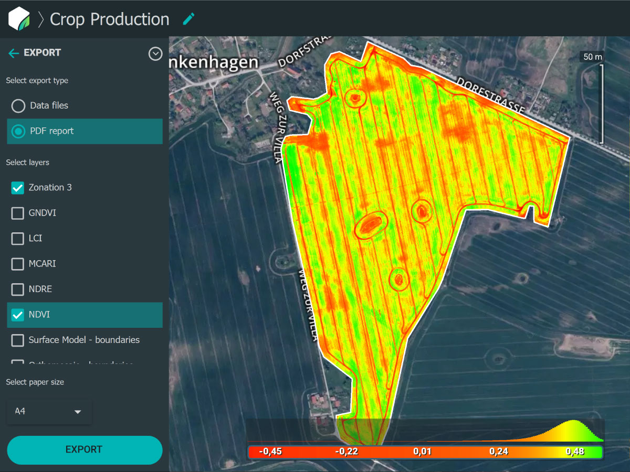Select the PDF report radio button

(x=18, y=131)
